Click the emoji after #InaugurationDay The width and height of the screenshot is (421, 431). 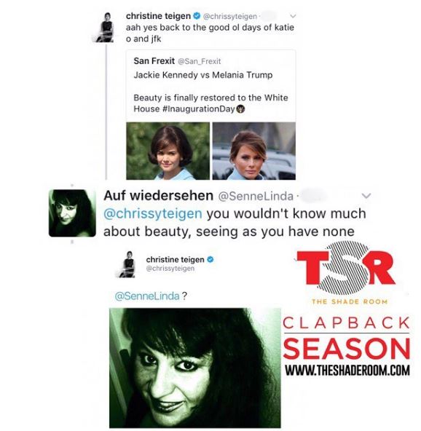[241, 109]
